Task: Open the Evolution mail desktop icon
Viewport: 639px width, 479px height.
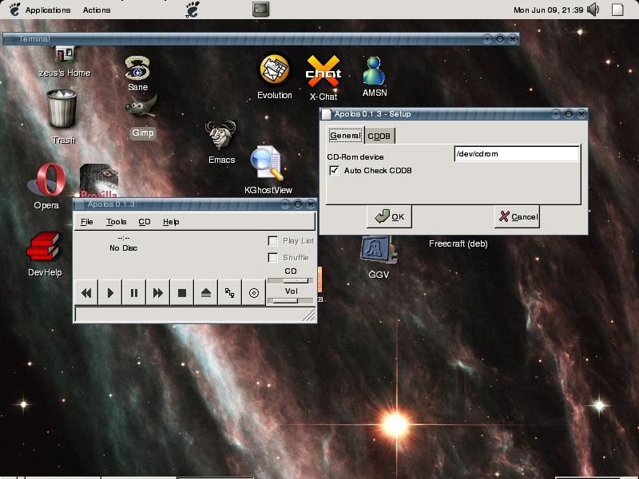Action: pos(274,71)
